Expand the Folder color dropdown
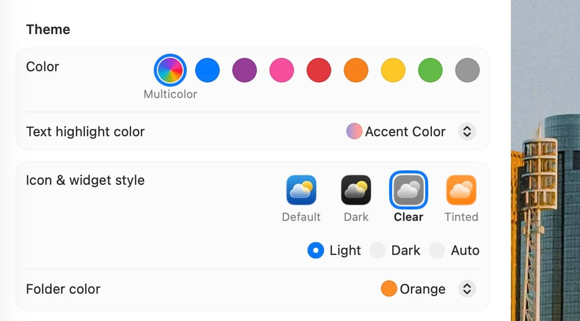Viewport: 580px width, 321px height. [x=466, y=289]
